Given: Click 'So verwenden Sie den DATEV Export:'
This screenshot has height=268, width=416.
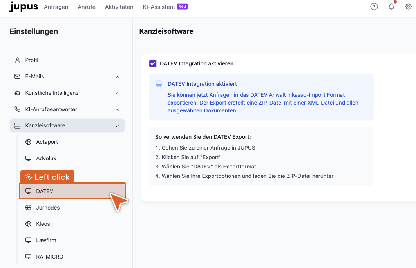Looking at the screenshot, I should 203,137.
